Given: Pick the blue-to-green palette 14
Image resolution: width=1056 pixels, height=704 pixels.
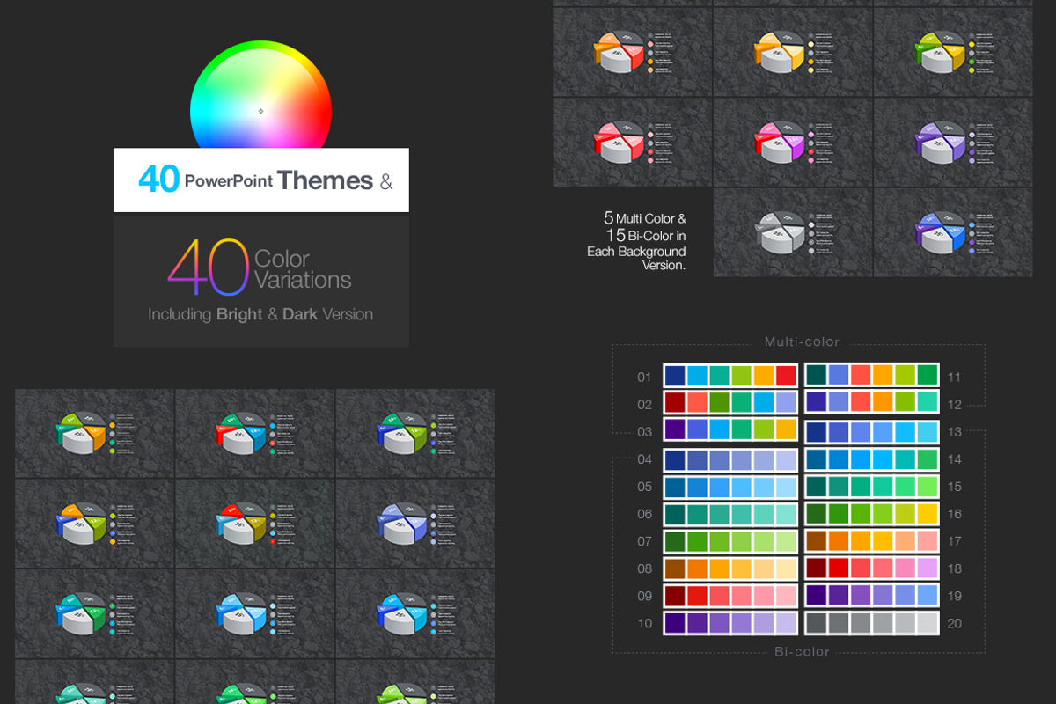Looking at the screenshot, I should point(872,459).
